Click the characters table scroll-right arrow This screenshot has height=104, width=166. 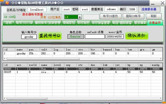161,98
